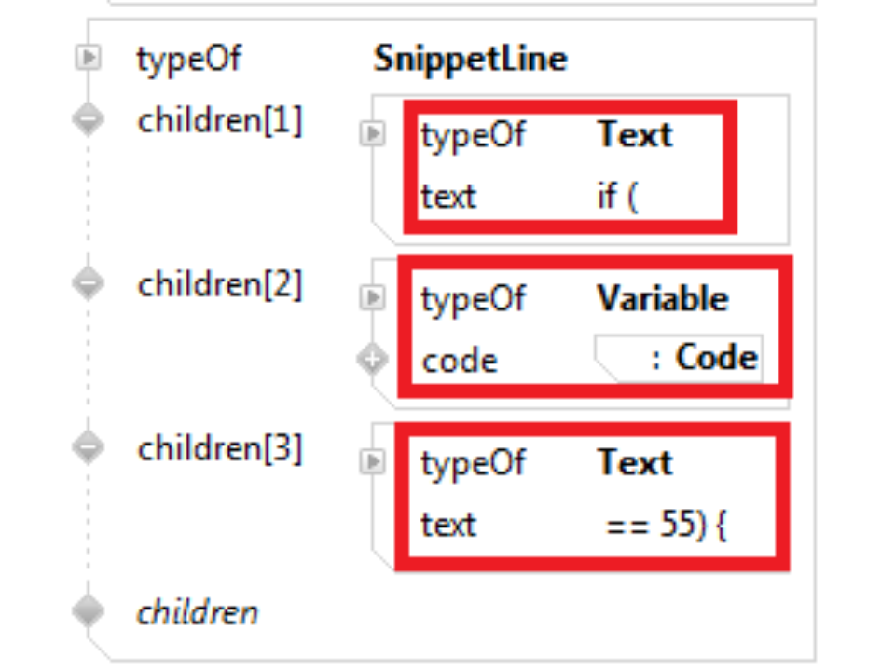This screenshot has height=671, width=895.
Task: Click the arrow icon beside SnippetLine typeOf
Action: coord(89,57)
